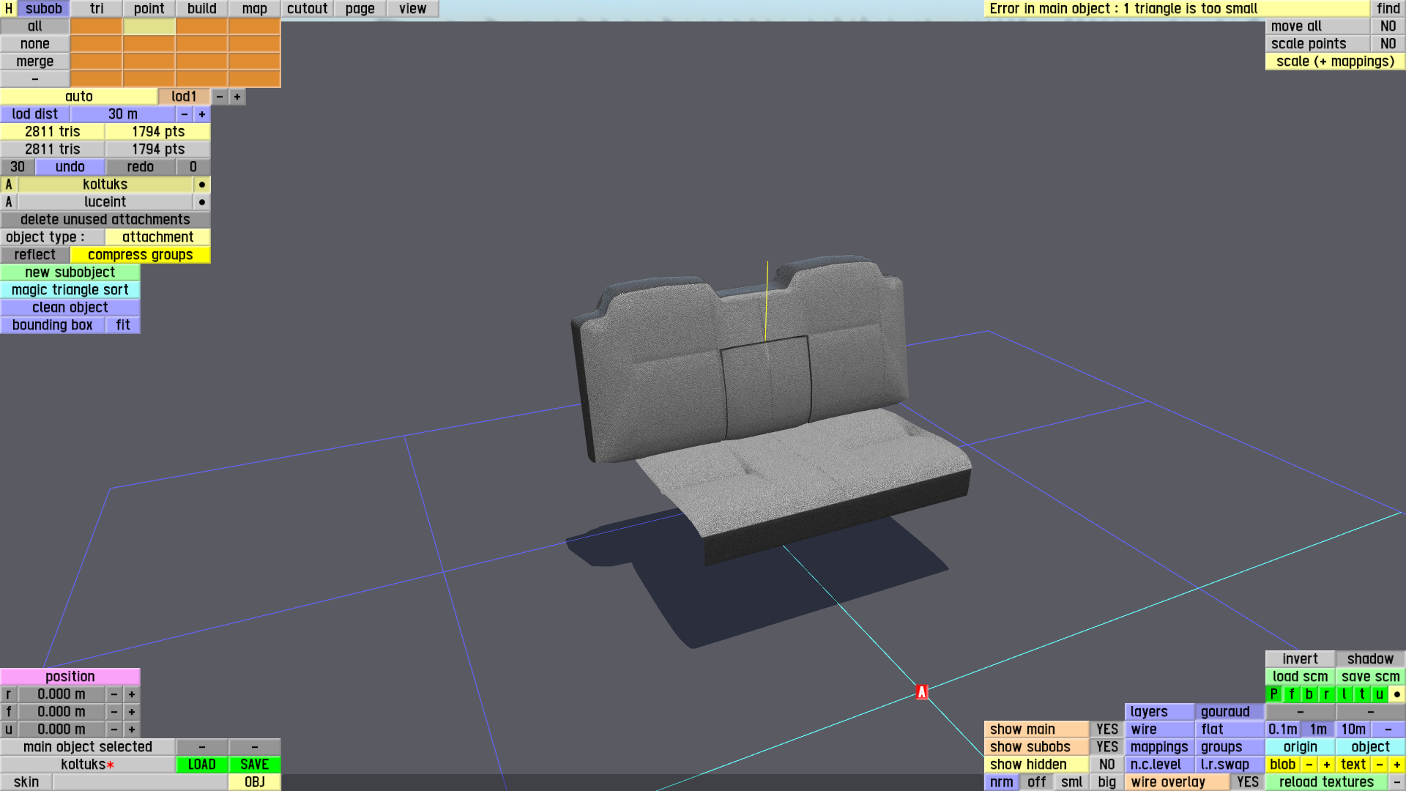Click the dot button beside koltuks attachment

(202, 185)
